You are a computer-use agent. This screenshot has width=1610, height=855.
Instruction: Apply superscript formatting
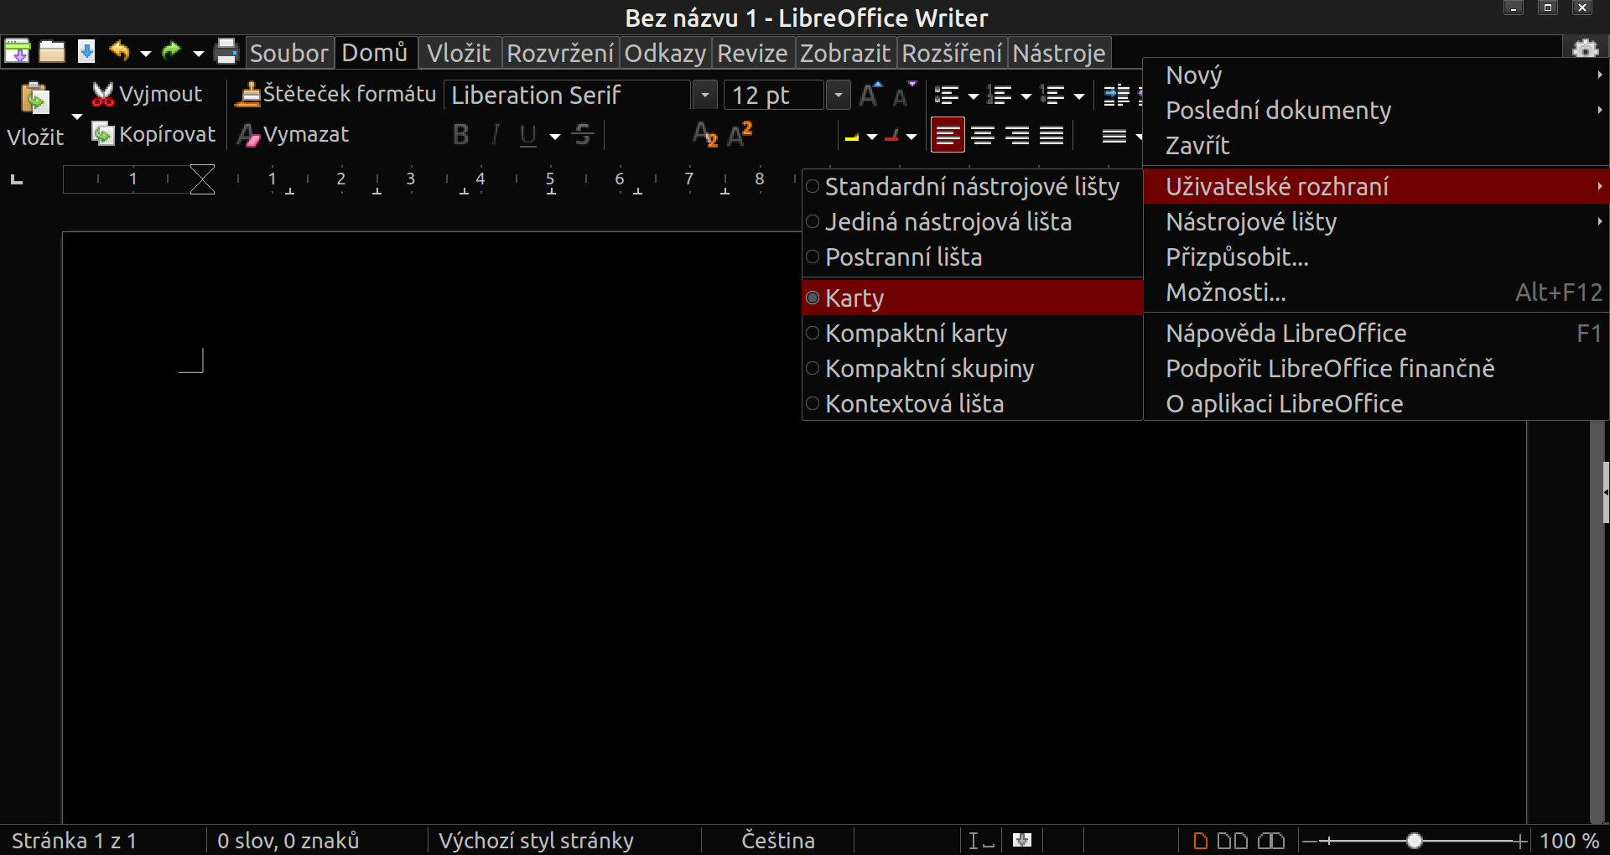click(x=740, y=135)
